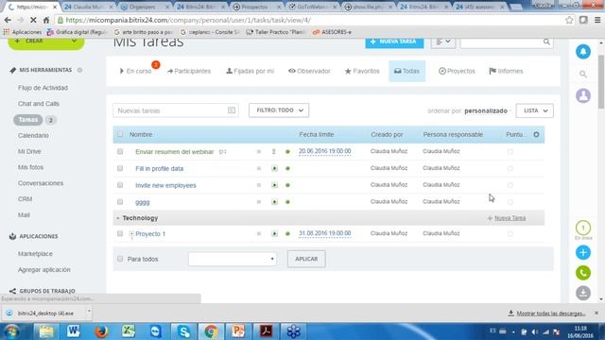Image resolution: width=605 pixels, height=340 pixels.
Task: Click the gray download icon in right sidebar
Action: pos(583,293)
